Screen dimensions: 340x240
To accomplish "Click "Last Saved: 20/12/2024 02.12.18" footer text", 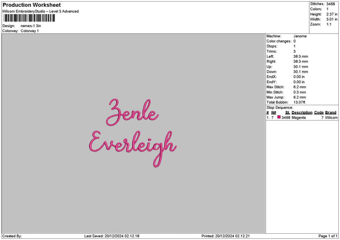I will click(112, 236).
